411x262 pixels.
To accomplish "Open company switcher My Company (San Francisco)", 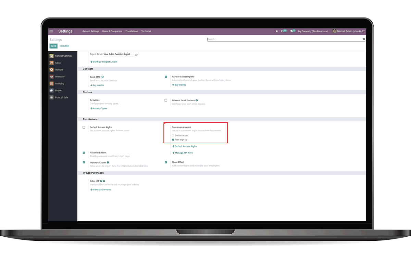I will click(313, 31).
